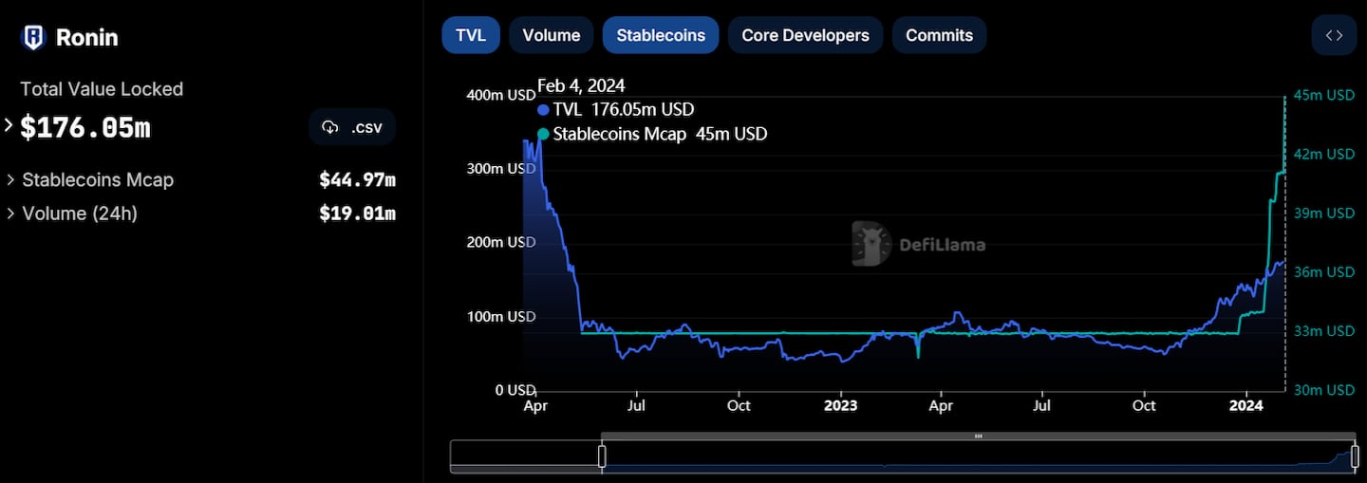Toggle the Core Developers chart series
This screenshot has width=1367, height=483.
tap(805, 35)
